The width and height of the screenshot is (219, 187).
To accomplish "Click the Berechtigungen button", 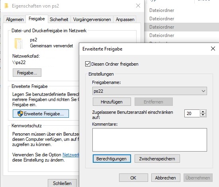I will [112, 158].
